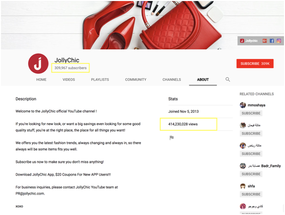
Task: Open the mmoshaya related channel name
Action: (x=256, y=105)
